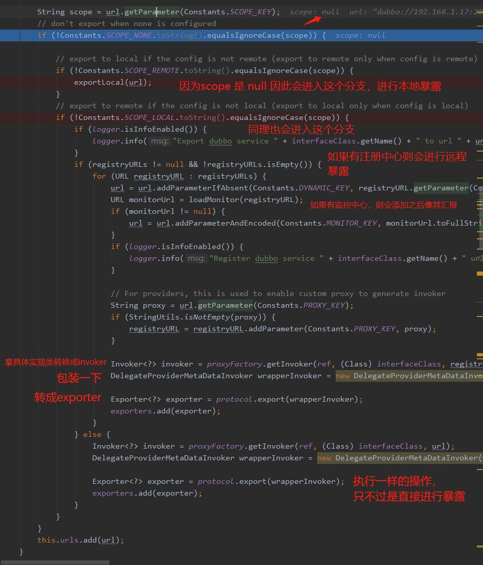Place the cursor on Constants.SCOPE_KEY
The image size is (483, 565).
[x=227, y=12]
